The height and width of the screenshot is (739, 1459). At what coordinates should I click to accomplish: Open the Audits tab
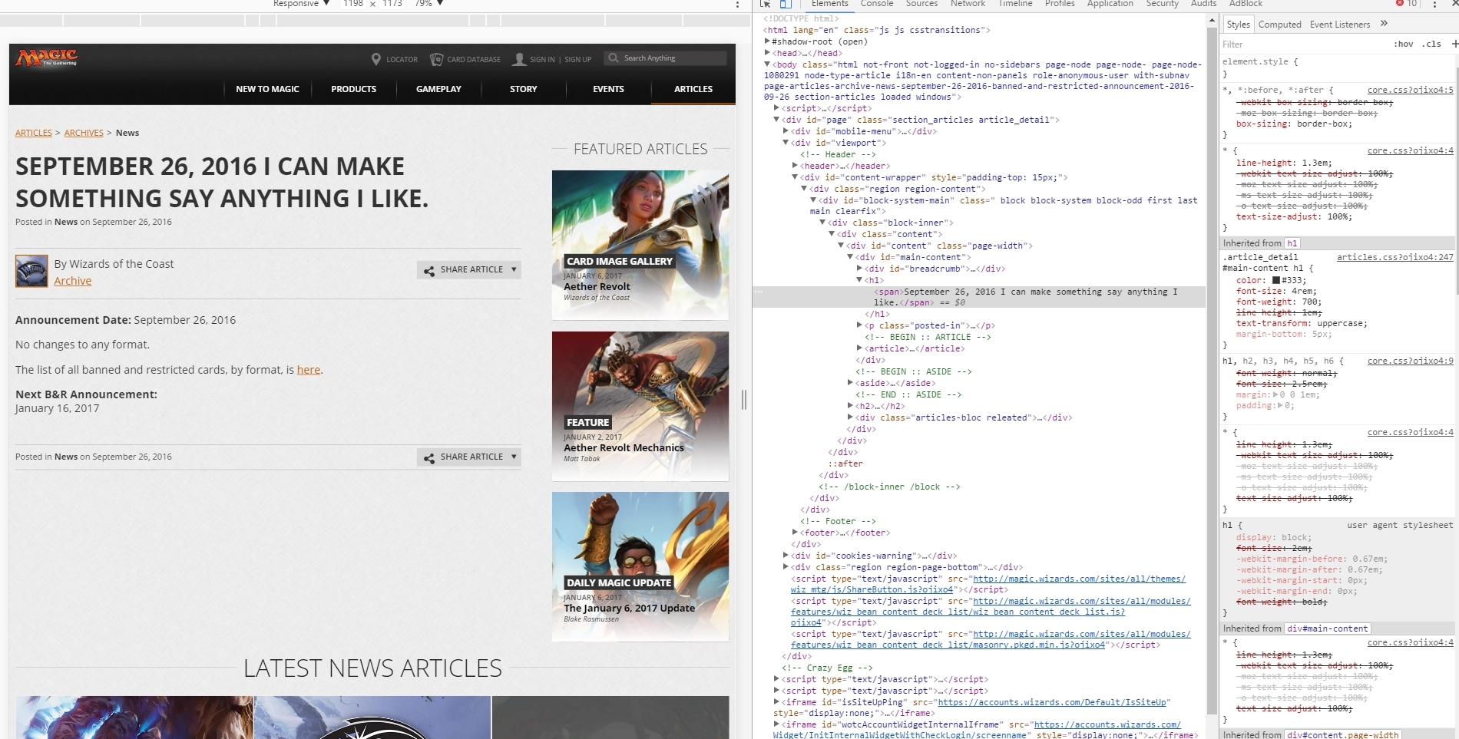[x=1203, y=4]
